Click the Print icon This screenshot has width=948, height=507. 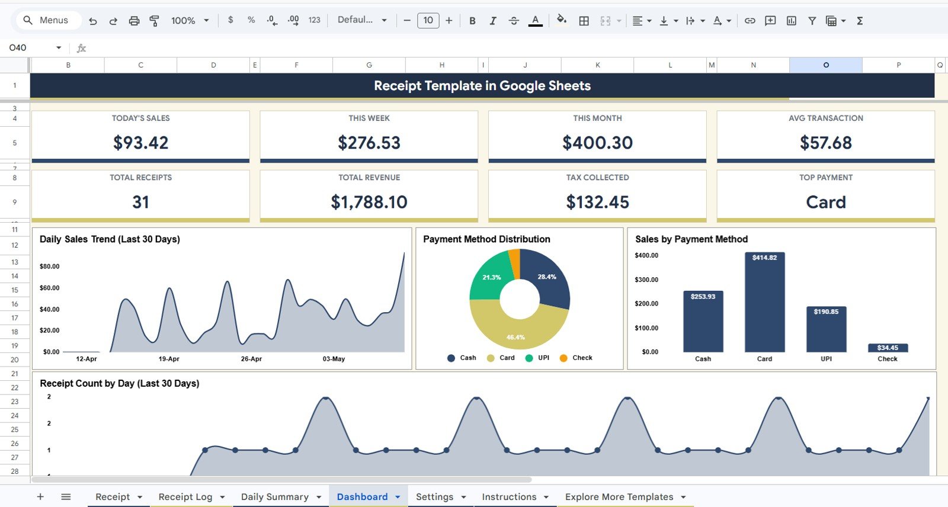click(134, 21)
